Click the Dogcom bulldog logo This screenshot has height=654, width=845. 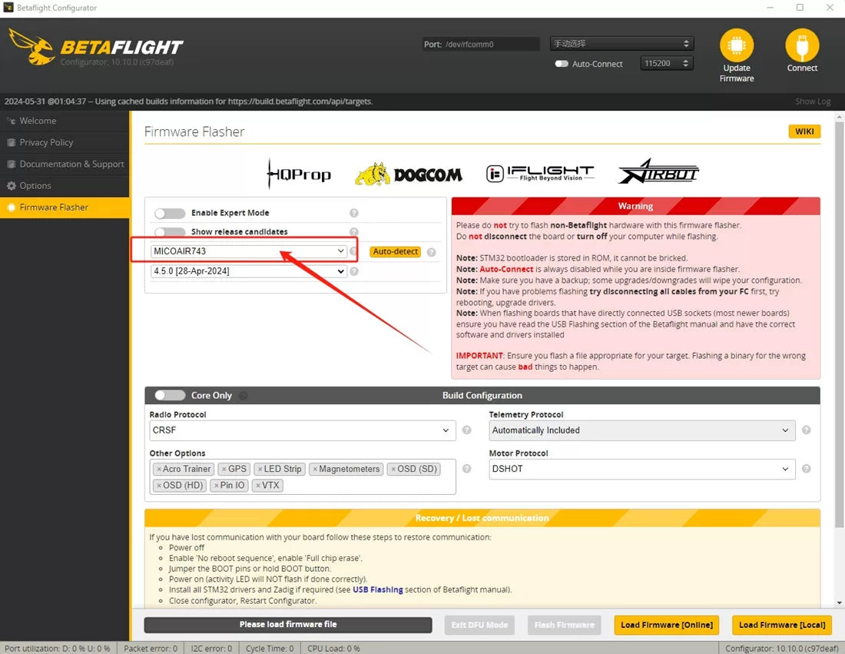409,174
